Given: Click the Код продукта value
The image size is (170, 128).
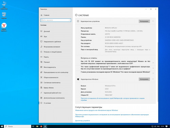Looking at the screenshot, I should pos(114,43).
